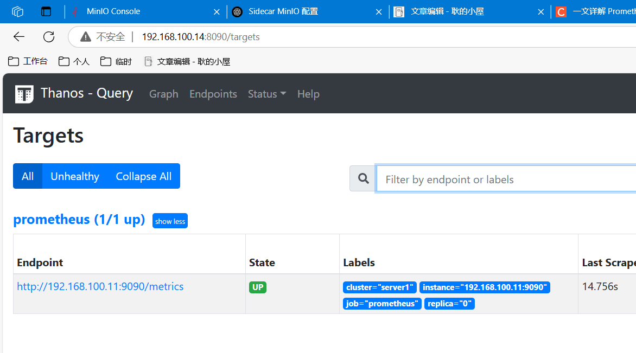636x353 pixels.
Task: Click the tab actions menu icon
Action: click(x=46, y=11)
